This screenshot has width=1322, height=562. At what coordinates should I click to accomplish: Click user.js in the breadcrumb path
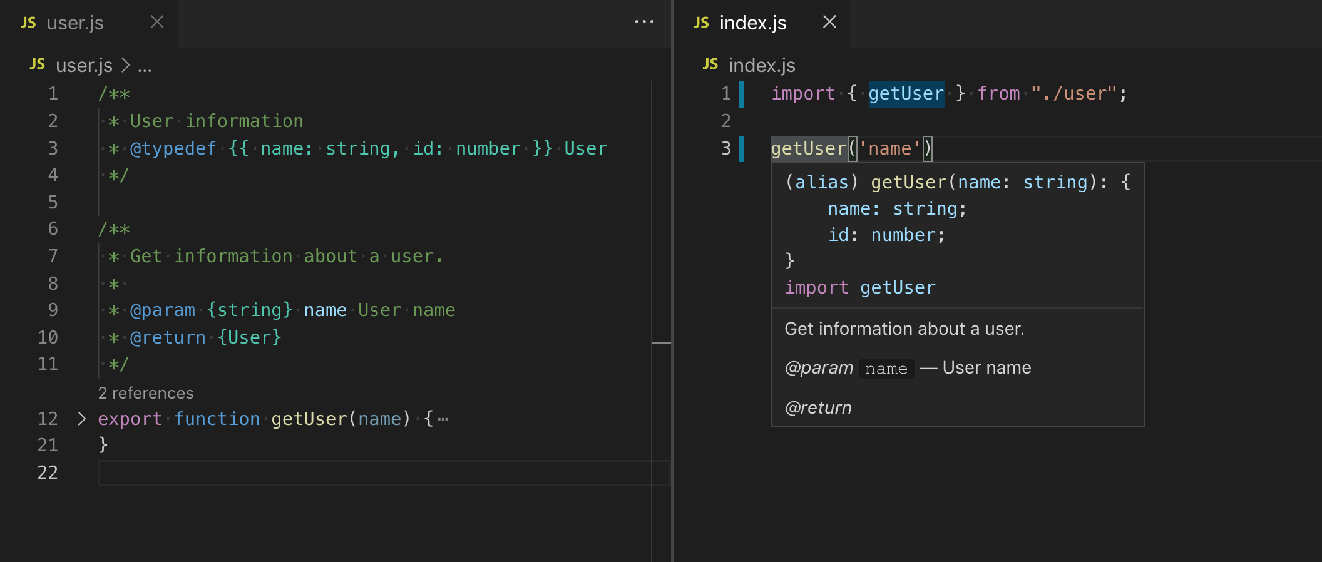pyautogui.click(x=84, y=65)
